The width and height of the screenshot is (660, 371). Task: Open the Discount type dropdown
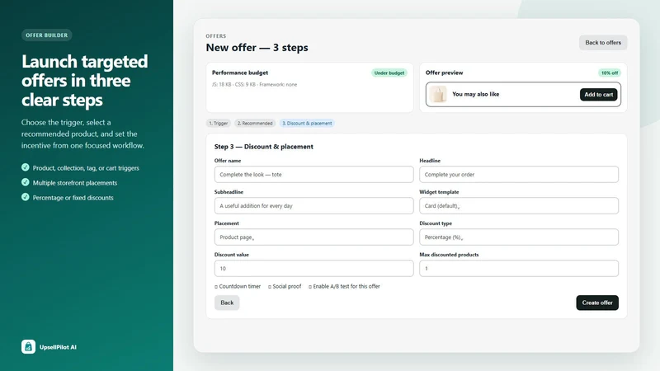pos(519,237)
